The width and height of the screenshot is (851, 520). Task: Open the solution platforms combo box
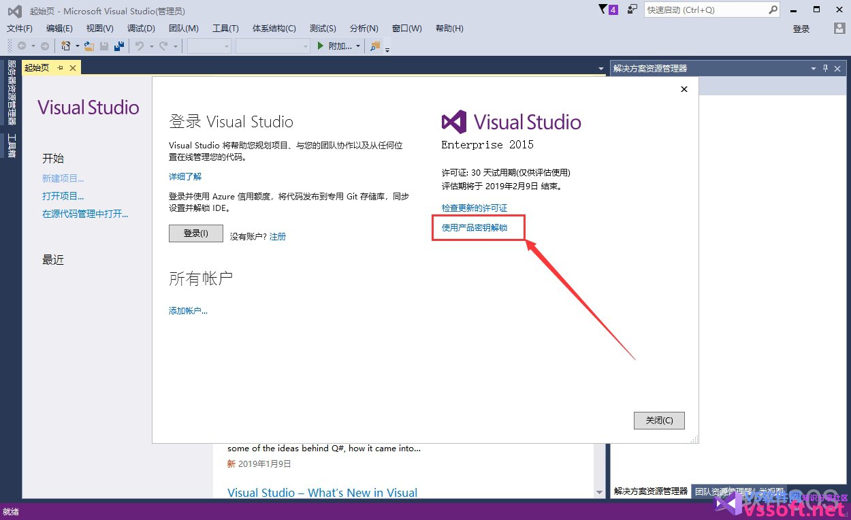273,46
